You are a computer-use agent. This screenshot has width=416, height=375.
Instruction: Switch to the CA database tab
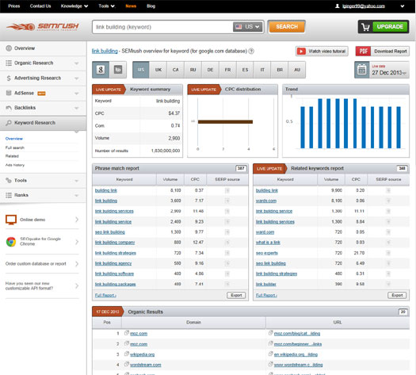pyautogui.click(x=175, y=70)
